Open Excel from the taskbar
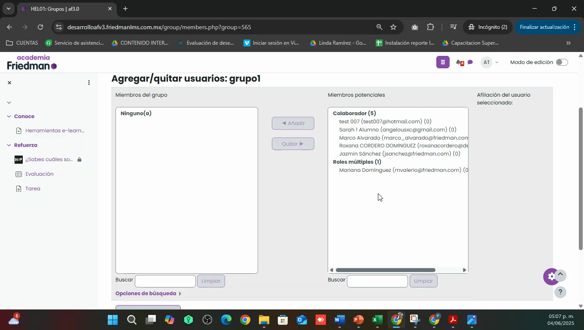Screen dimensions: 584x330 pyautogui.click(x=377, y=320)
